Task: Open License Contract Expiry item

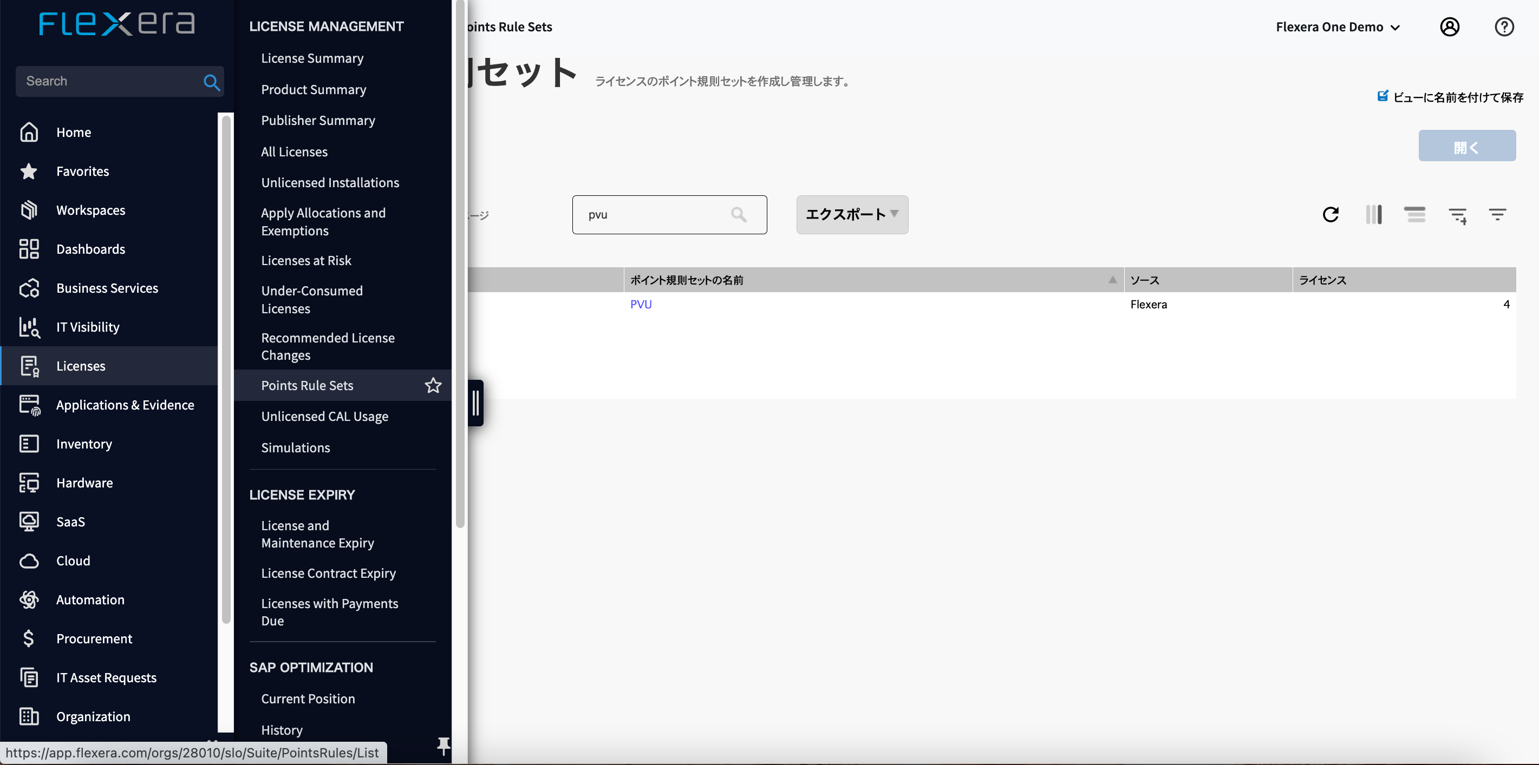Action: 328,573
